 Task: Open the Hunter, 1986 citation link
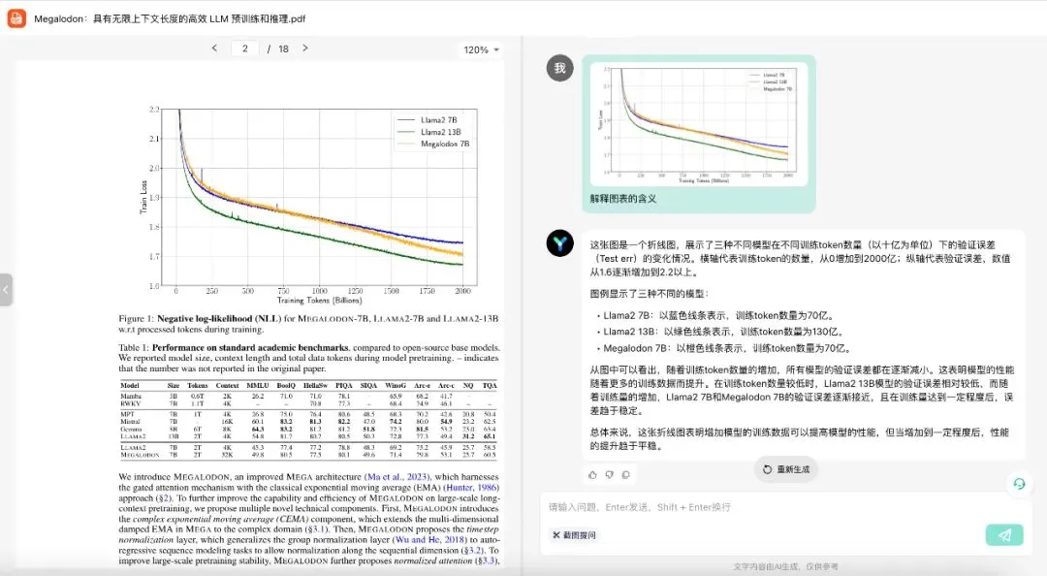[x=471, y=488]
